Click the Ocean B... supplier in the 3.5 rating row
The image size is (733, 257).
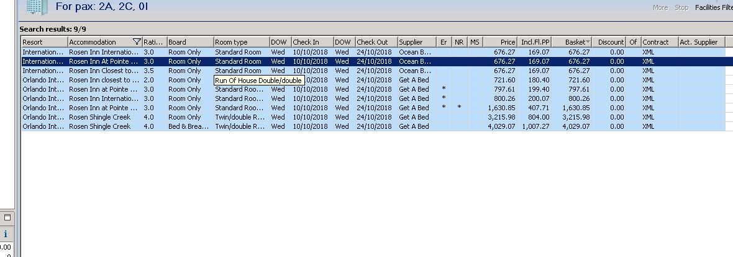click(415, 71)
